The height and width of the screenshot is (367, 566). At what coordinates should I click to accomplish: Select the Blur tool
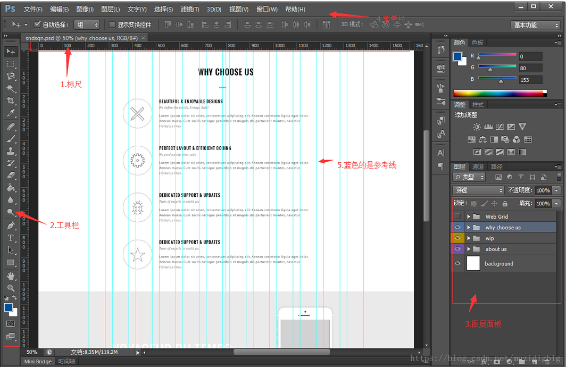(x=11, y=200)
